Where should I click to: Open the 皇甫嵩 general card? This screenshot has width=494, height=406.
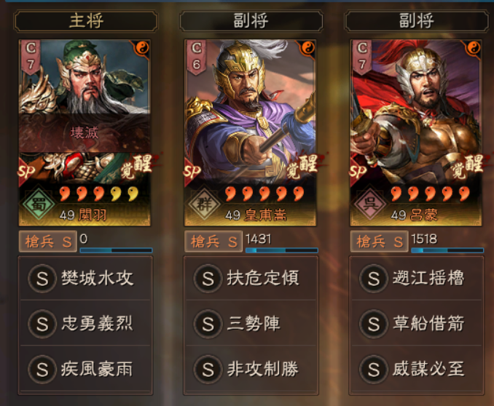250,132
